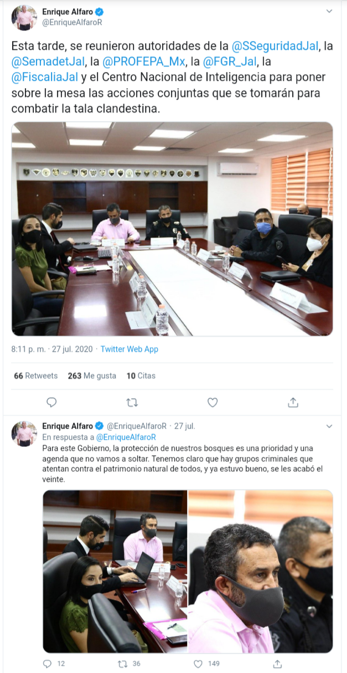
Task: Open the close-up photo of masked man in pink shirt
Action: 261,572
